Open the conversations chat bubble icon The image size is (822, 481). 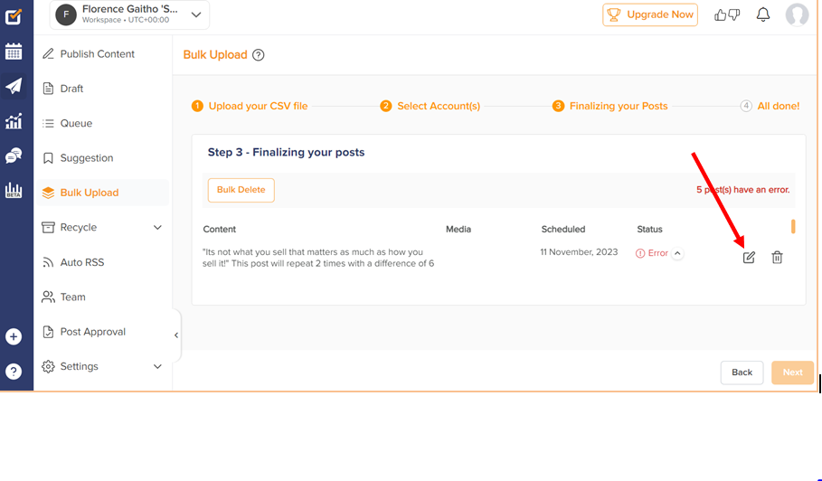pos(14,156)
